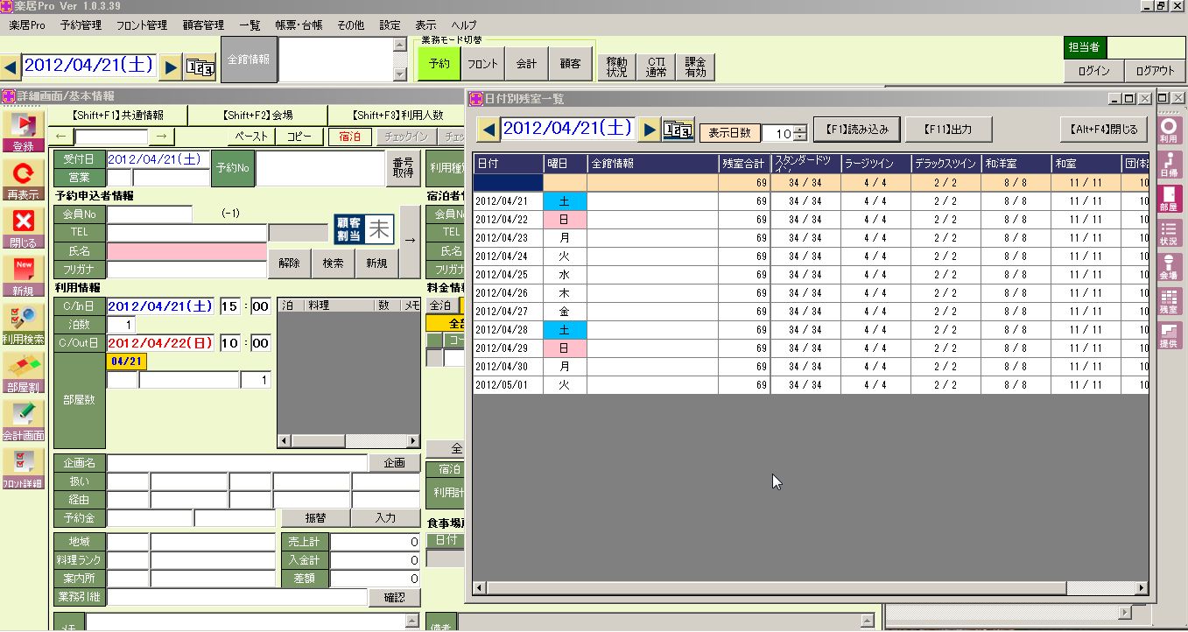
Task: Switch to 顧客 business mode
Action: [x=571, y=64]
